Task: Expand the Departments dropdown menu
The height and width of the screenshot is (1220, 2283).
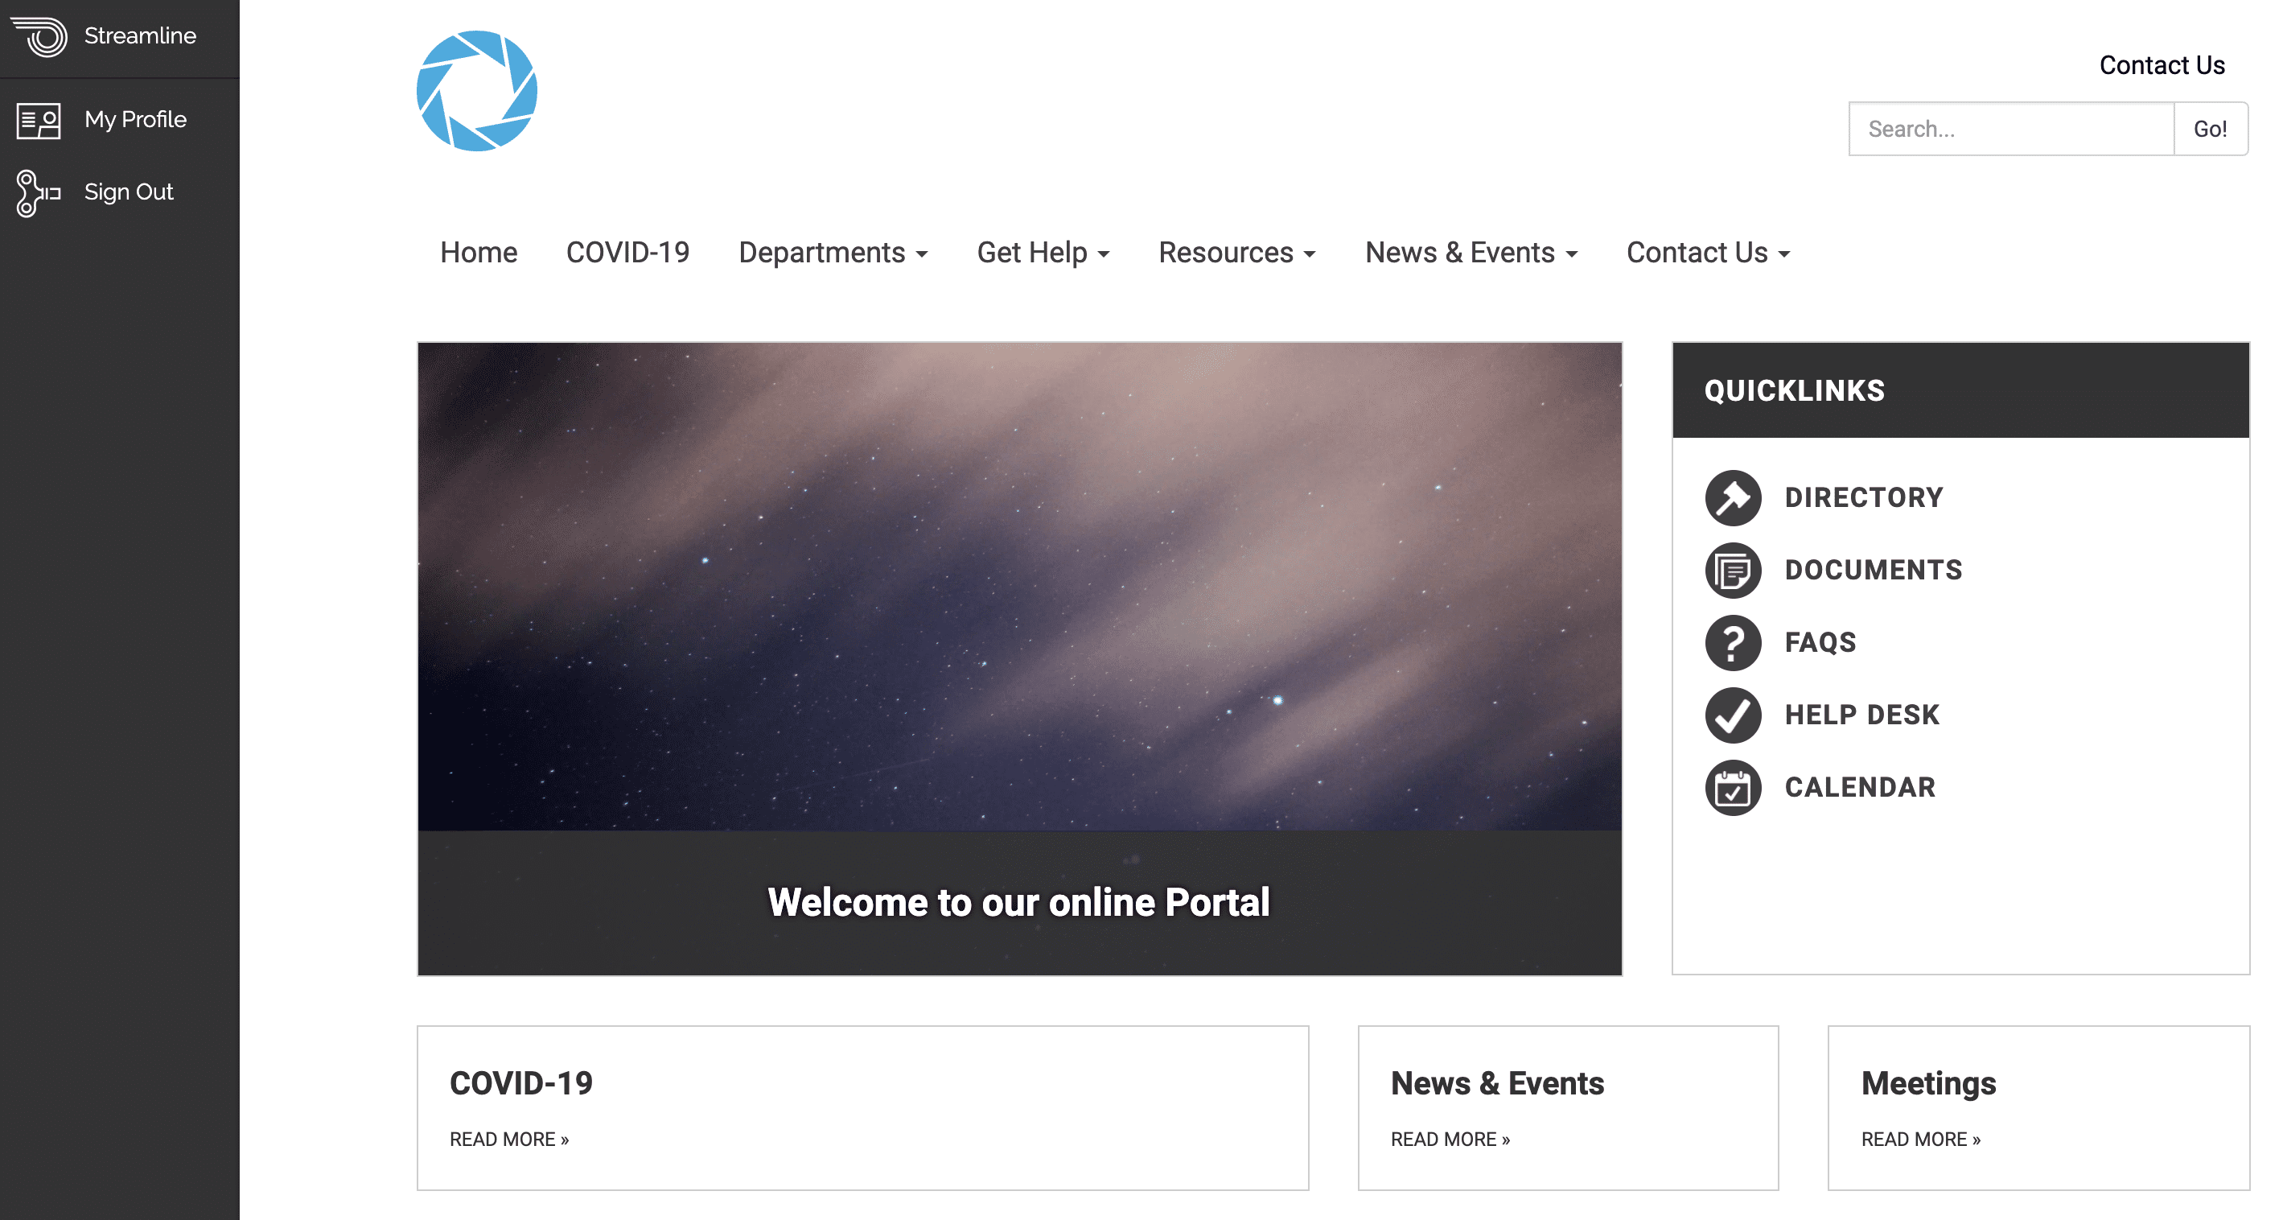Action: pyautogui.click(x=833, y=253)
